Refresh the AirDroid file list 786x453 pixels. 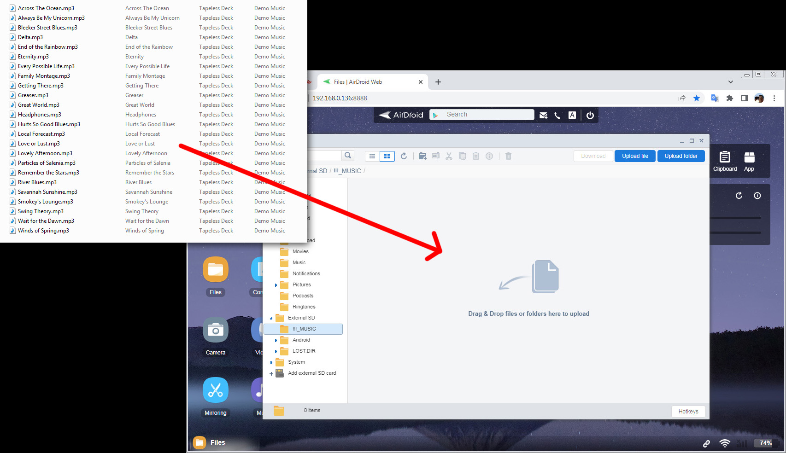coord(404,156)
